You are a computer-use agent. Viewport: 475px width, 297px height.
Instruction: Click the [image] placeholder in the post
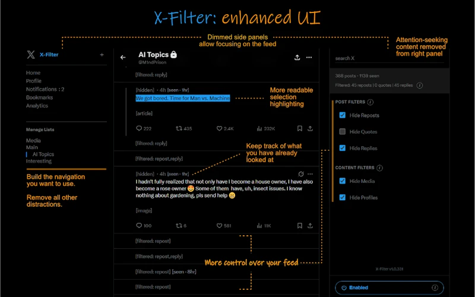click(x=144, y=211)
